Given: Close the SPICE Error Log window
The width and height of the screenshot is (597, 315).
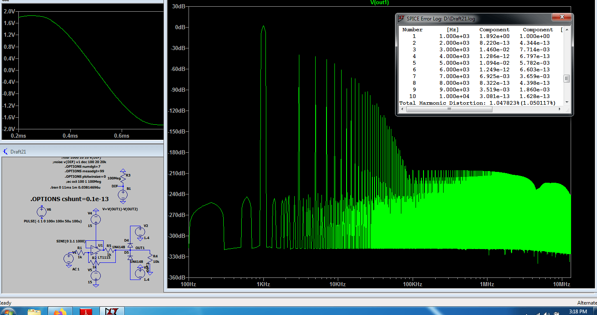Looking at the screenshot, I should pyautogui.click(x=561, y=17).
